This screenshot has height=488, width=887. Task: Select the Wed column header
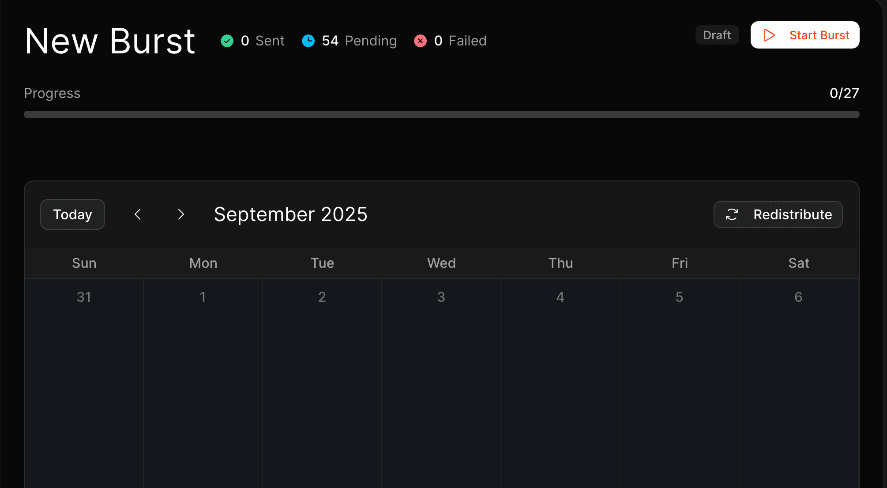(441, 263)
